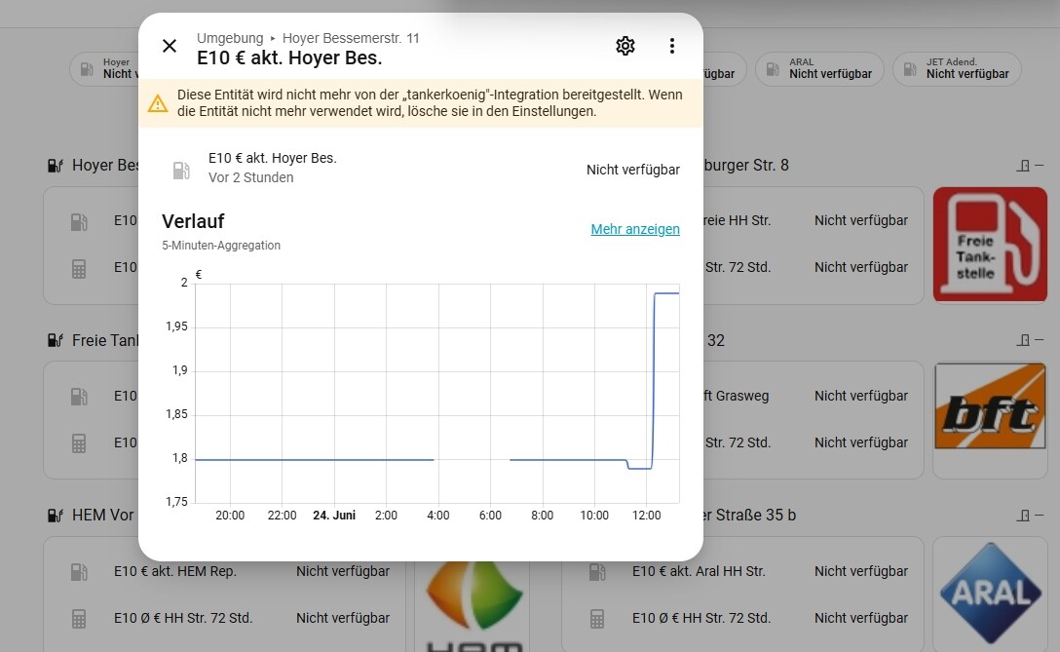The image size is (1060, 652).
Task: Click the ARAL diamond logo image
Action: (x=991, y=594)
